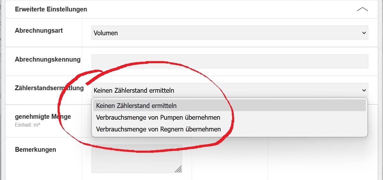Click the 'Volumen' value text
Screen dimensions: 383x180
105,33
